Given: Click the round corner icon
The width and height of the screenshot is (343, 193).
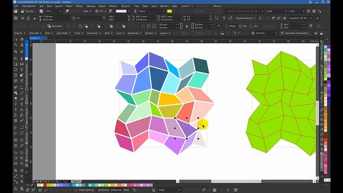Looking at the screenshot, I should point(143,26).
